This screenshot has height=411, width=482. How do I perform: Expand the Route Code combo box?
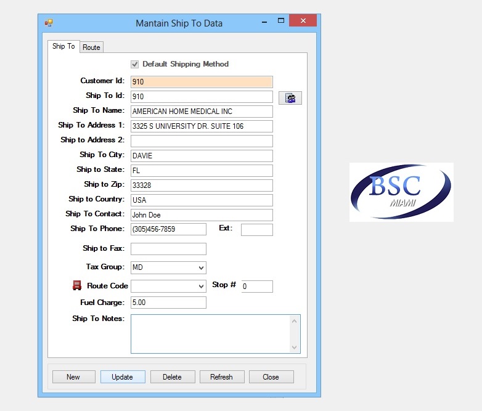(x=201, y=286)
